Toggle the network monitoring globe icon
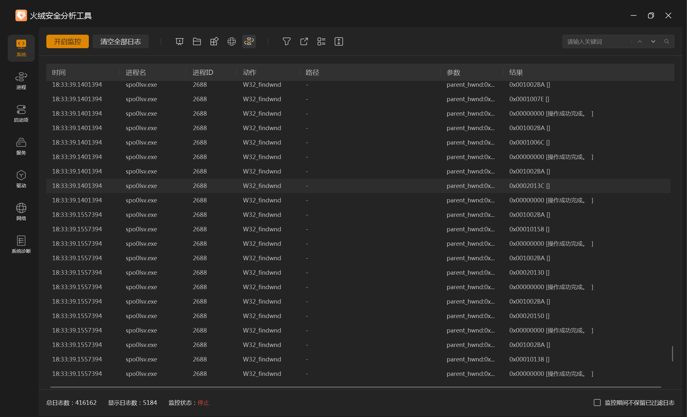The width and height of the screenshot is (687, 417). (231, 41)
